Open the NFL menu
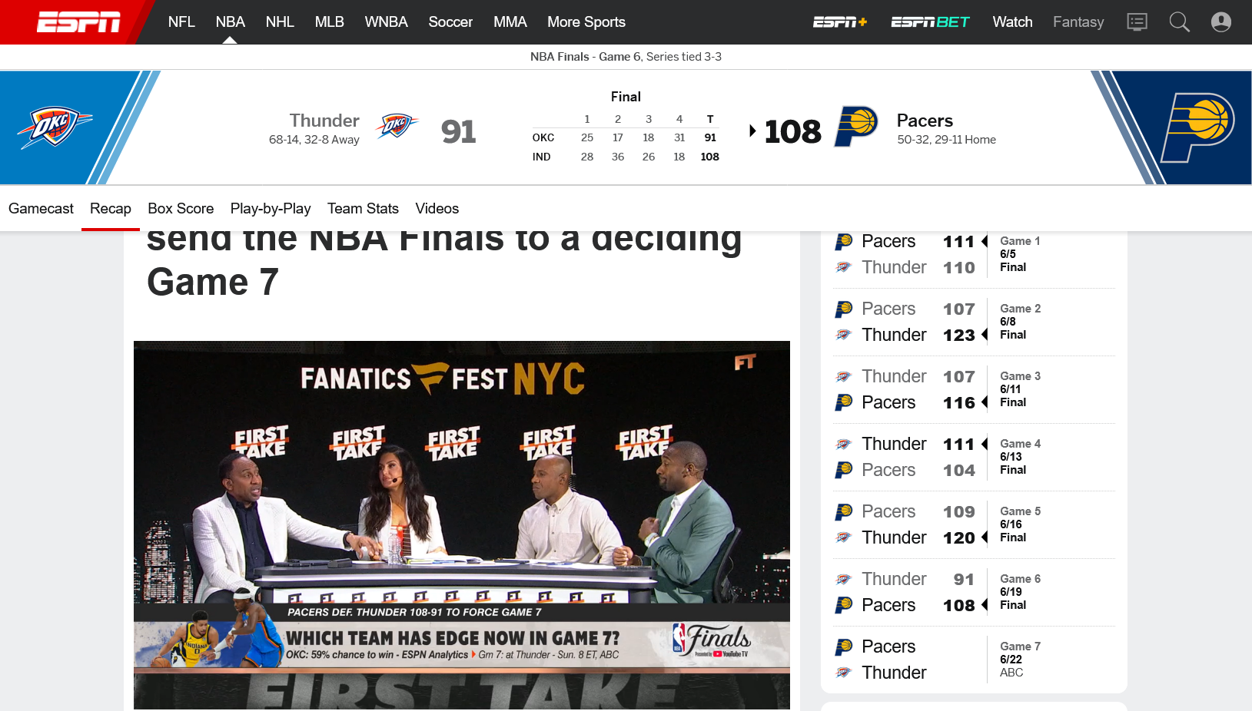This screenshot has height=711, width=1252. [x=181, y=22]
